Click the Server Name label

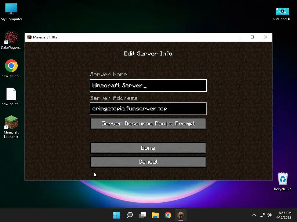point(108,74)
